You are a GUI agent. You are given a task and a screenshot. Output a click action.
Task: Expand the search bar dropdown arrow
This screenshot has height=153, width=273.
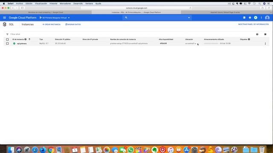[x=189, y=18]
